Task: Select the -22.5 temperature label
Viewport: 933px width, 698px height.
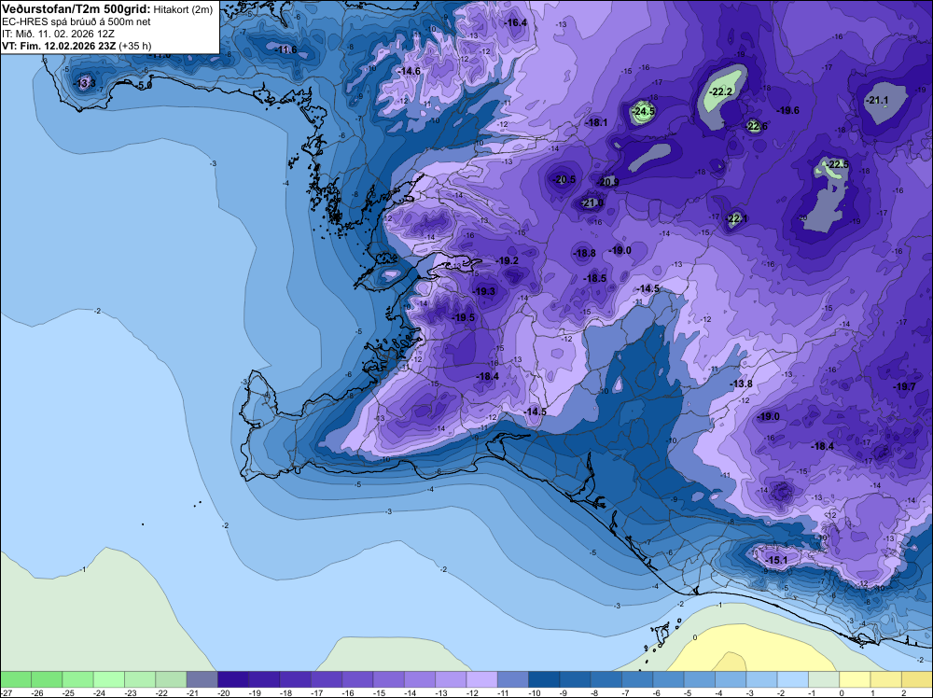Action: [839, 164]
